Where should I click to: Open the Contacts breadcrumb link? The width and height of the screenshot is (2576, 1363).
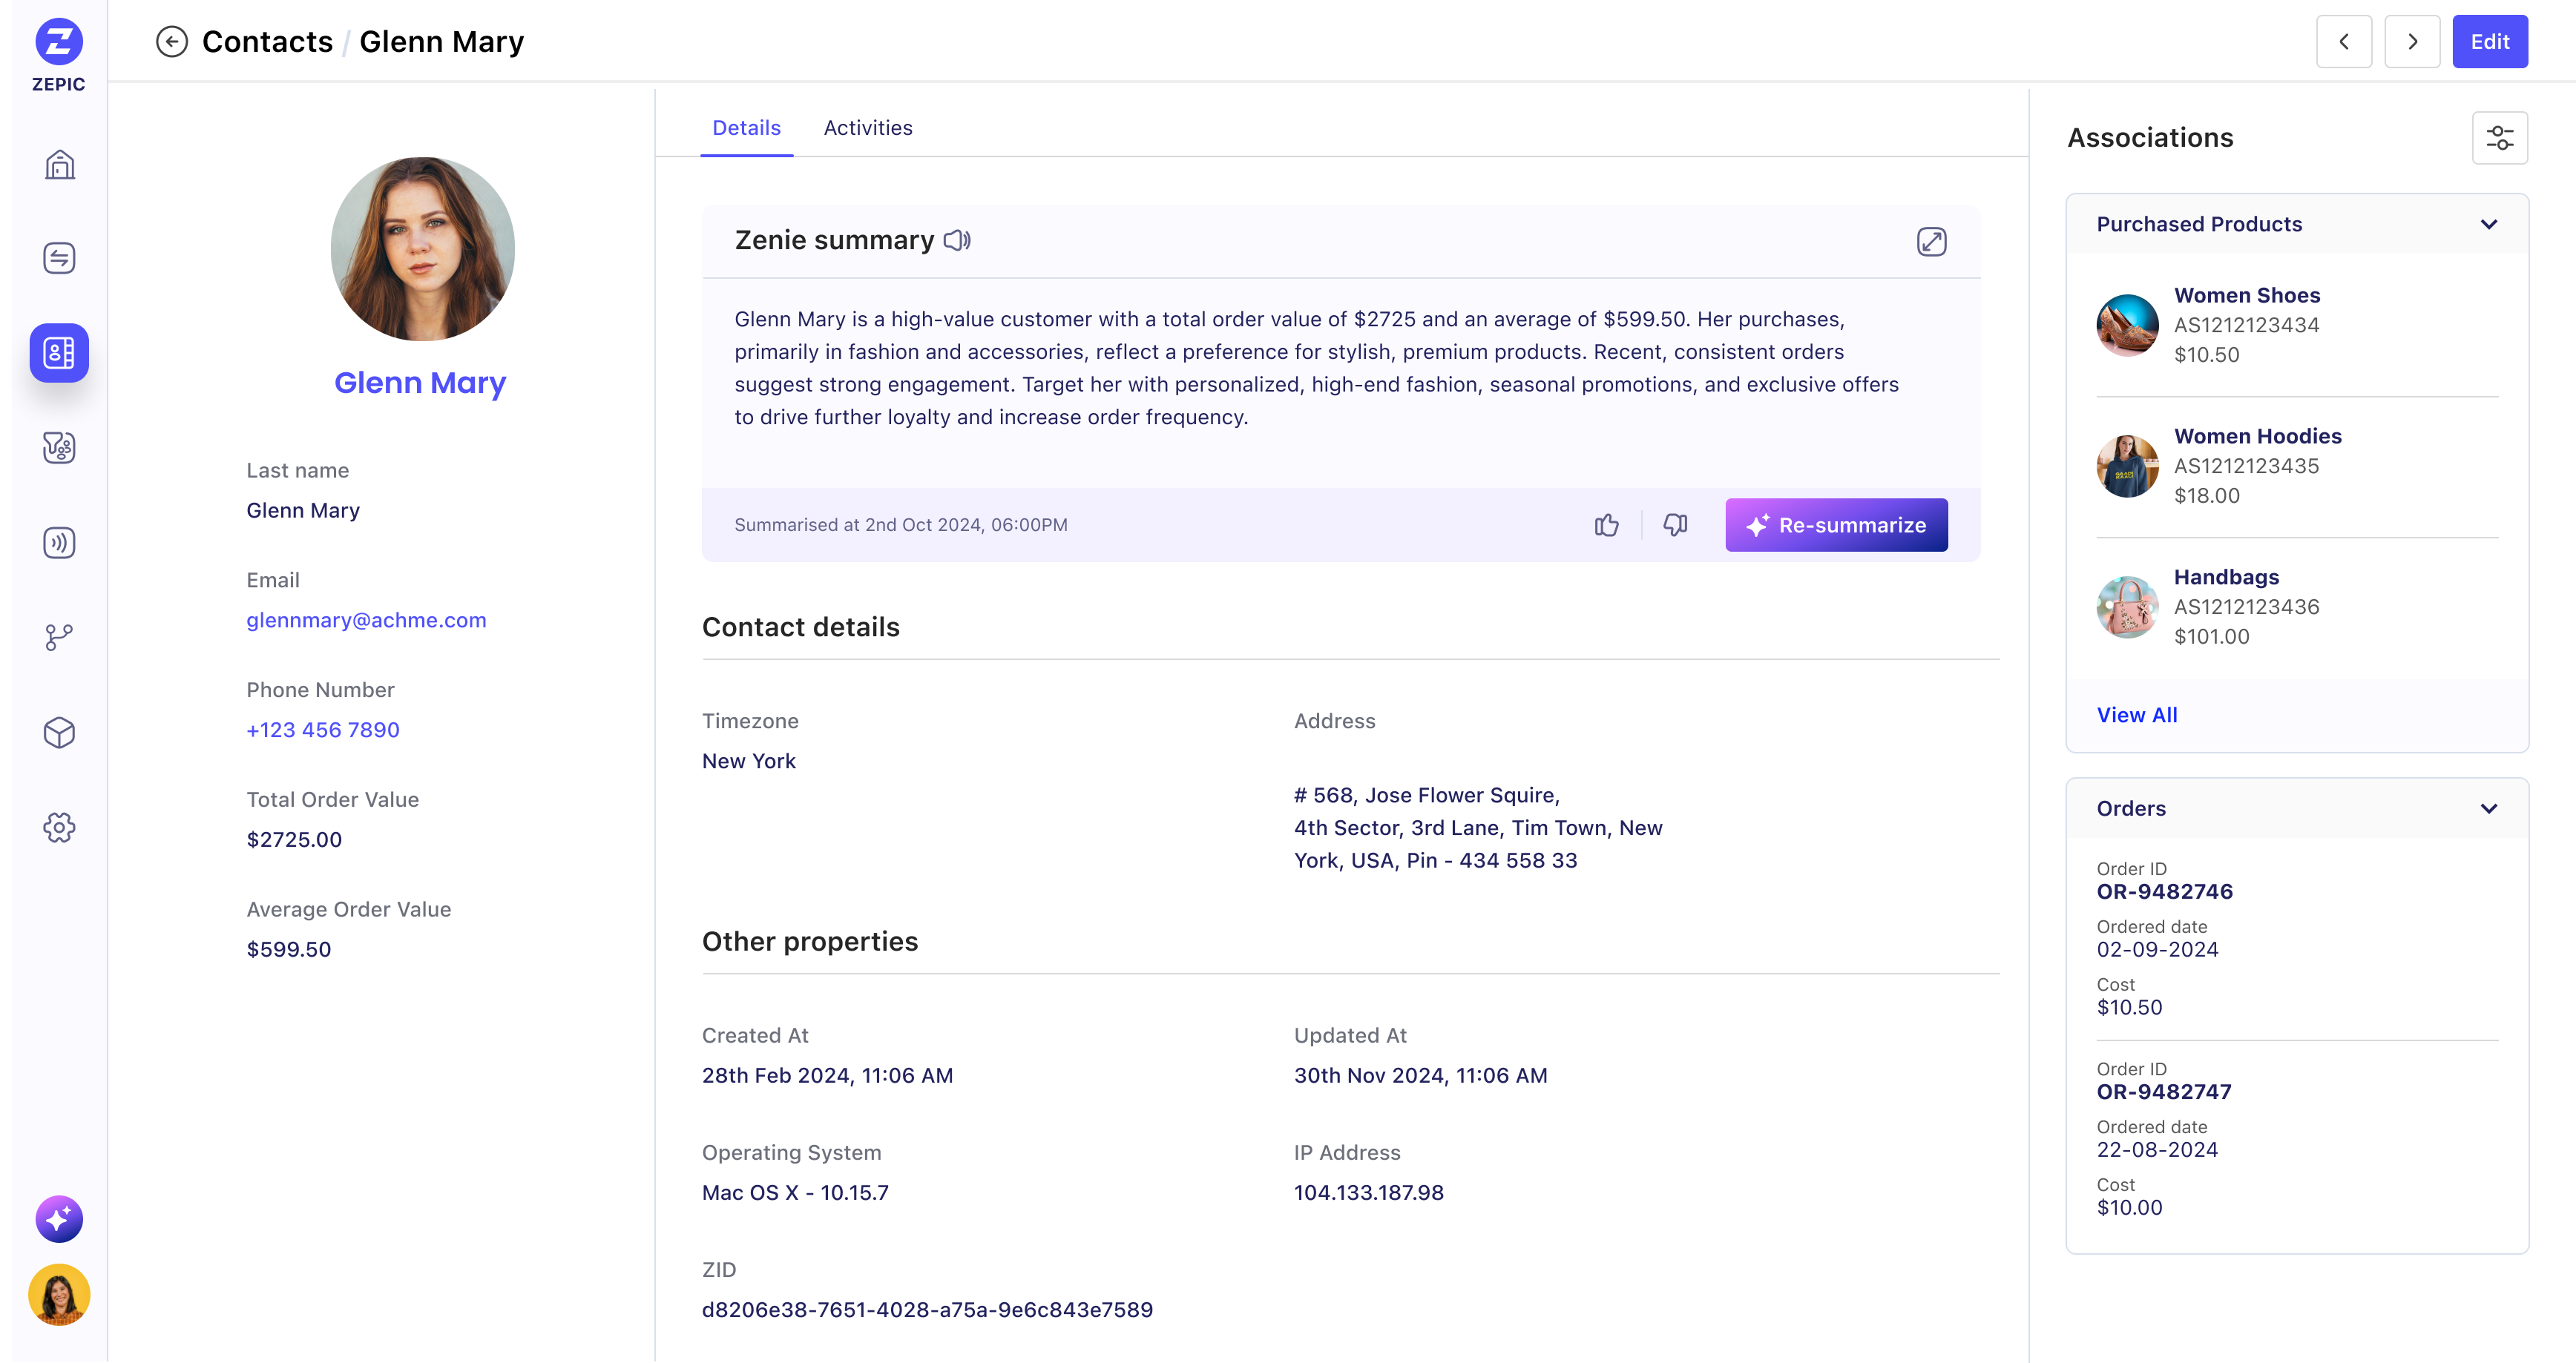point(266,41)
